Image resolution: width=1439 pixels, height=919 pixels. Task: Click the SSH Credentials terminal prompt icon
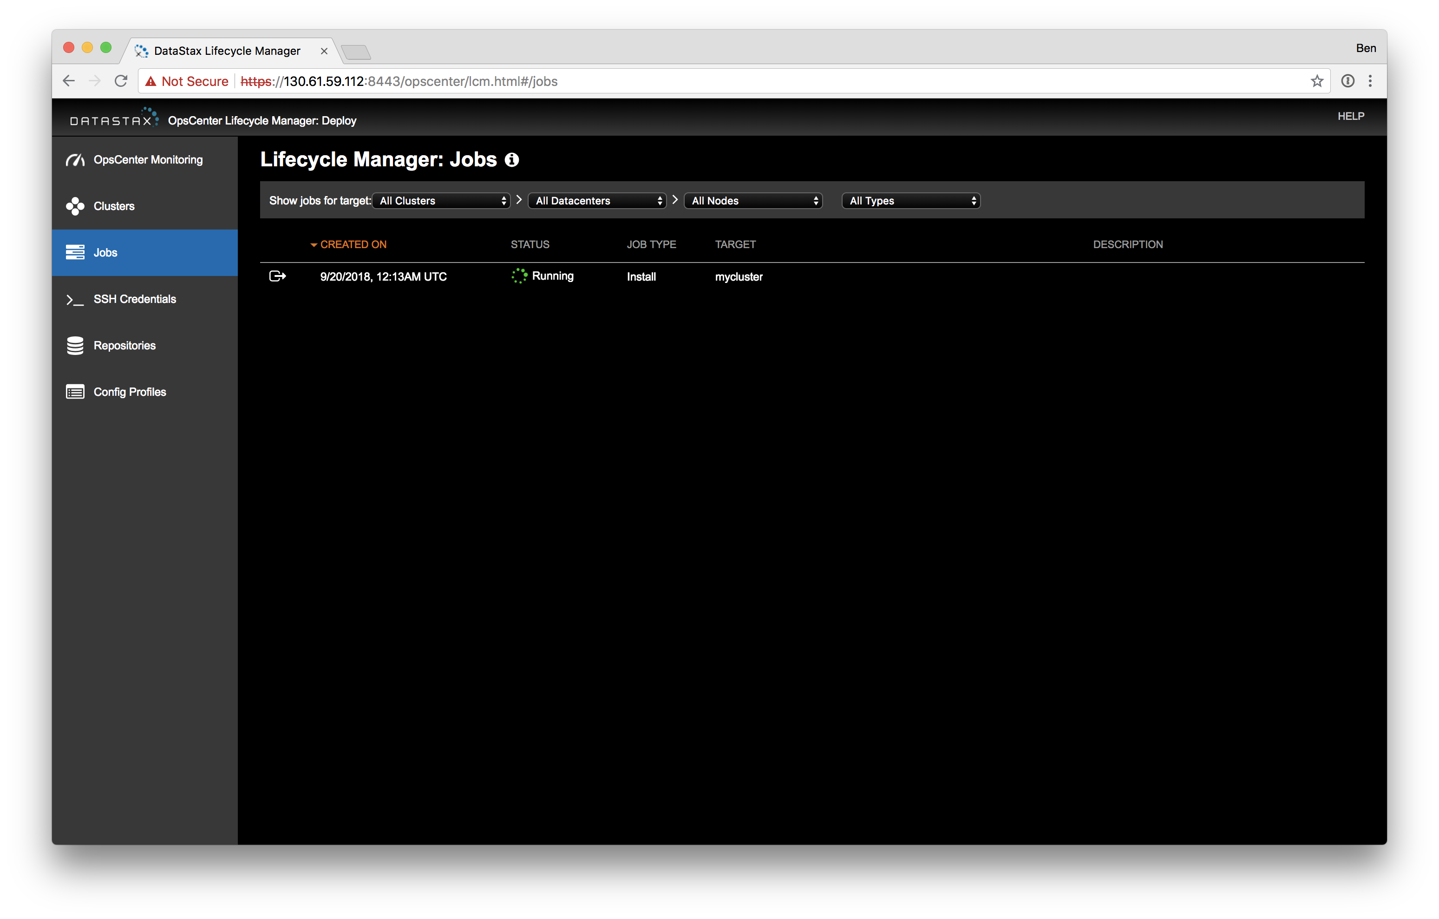(75, 300)
